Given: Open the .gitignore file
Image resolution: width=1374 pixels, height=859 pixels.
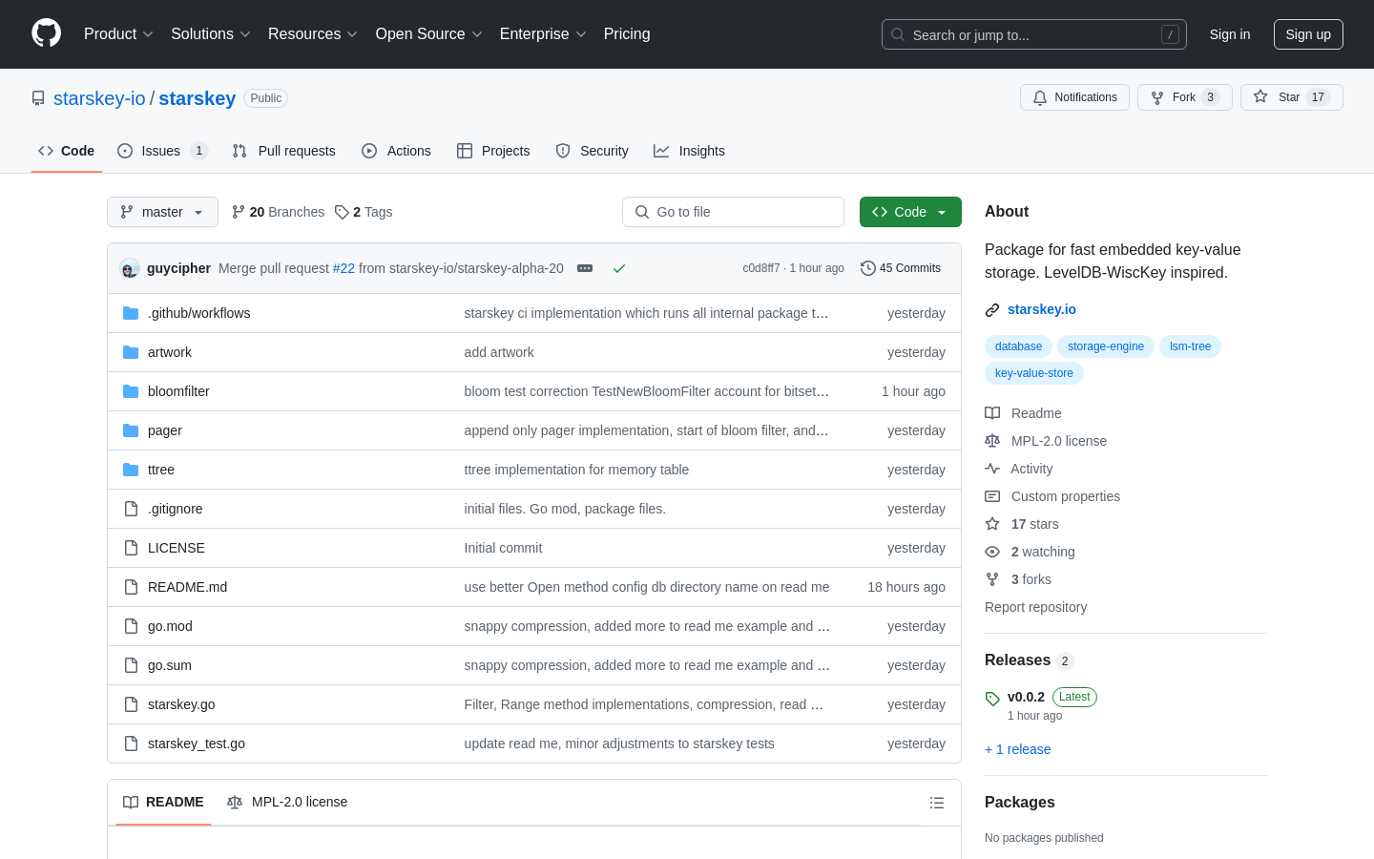Looking at the screenshot, I should pyautogui.click(x=176, y=509).
